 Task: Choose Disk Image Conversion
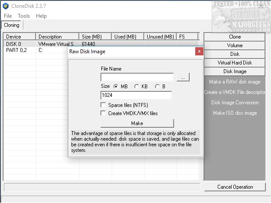[x=235, y=103]
